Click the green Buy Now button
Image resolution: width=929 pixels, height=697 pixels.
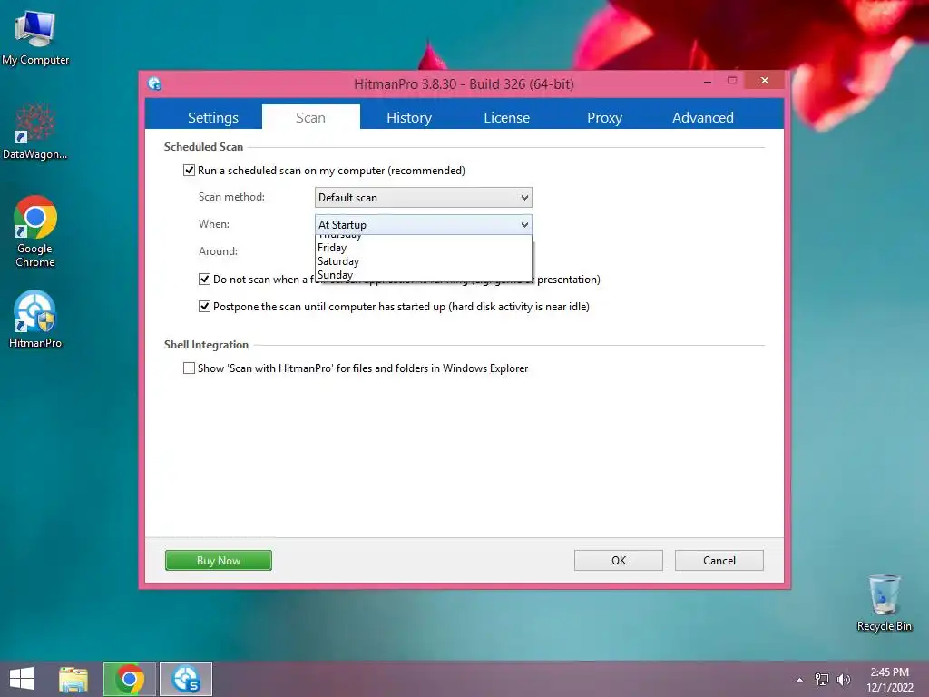coord(219,560)
